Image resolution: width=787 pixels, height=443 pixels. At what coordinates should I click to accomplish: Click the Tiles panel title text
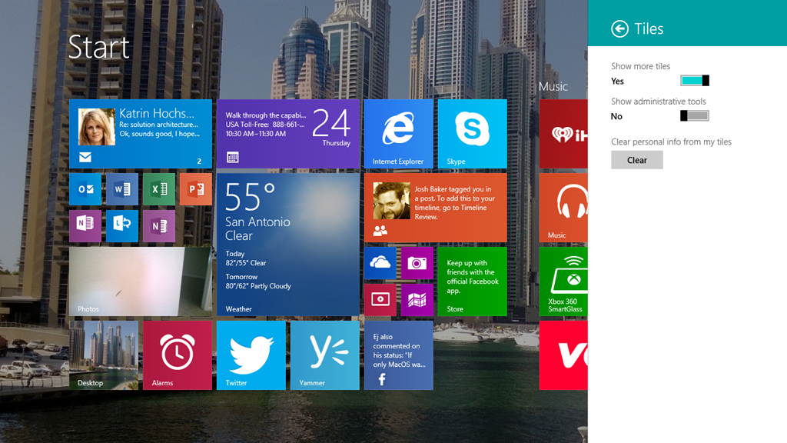pos(649,28)
